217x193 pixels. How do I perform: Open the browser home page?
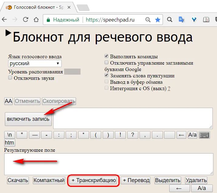36,19
